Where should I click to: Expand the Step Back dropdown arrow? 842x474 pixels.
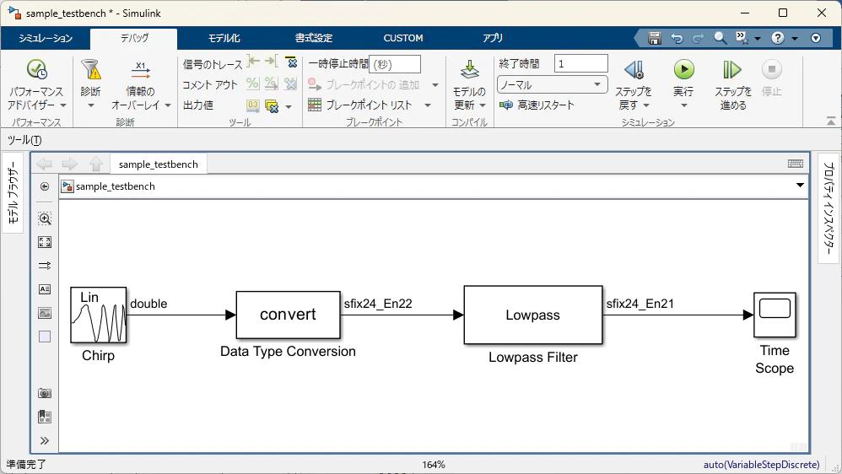(x=646, y=105)
